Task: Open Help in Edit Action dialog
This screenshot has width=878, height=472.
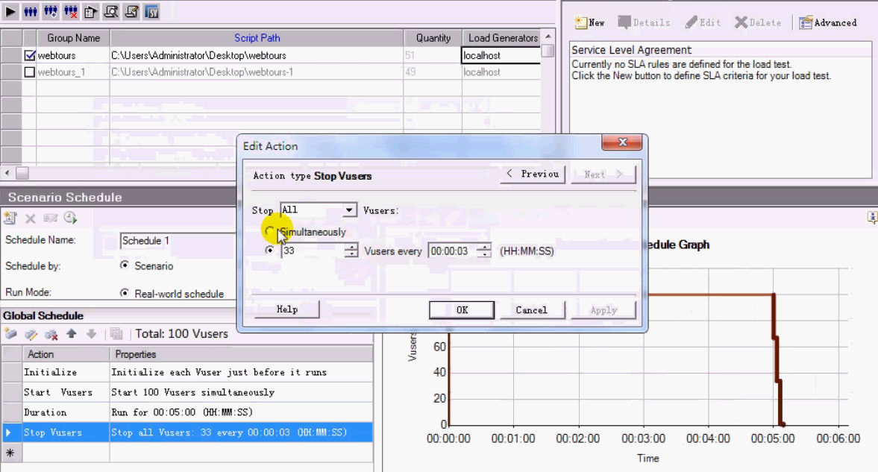Action: point(286,309)
